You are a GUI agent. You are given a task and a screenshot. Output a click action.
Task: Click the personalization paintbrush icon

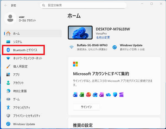[x=8, y=66]
